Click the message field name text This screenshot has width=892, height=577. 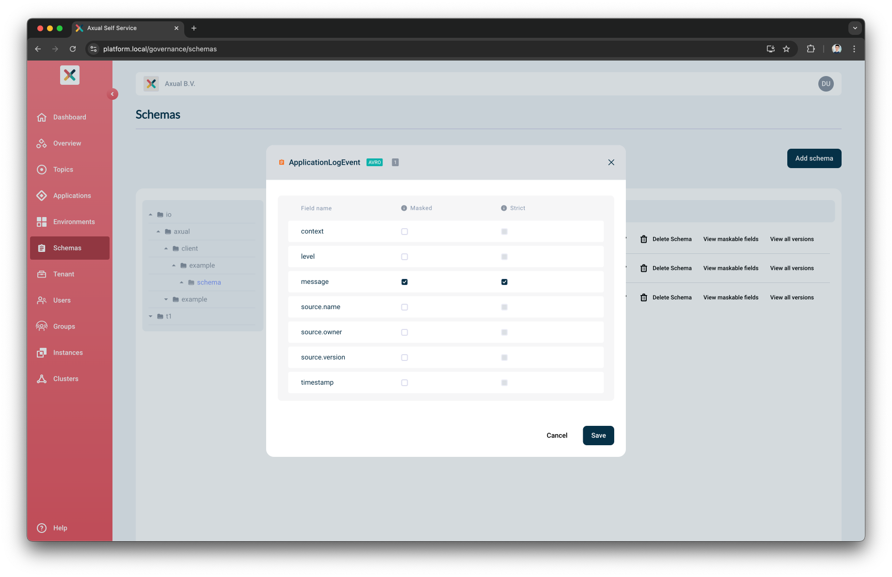pyautogui.click(x=315, y=282)
